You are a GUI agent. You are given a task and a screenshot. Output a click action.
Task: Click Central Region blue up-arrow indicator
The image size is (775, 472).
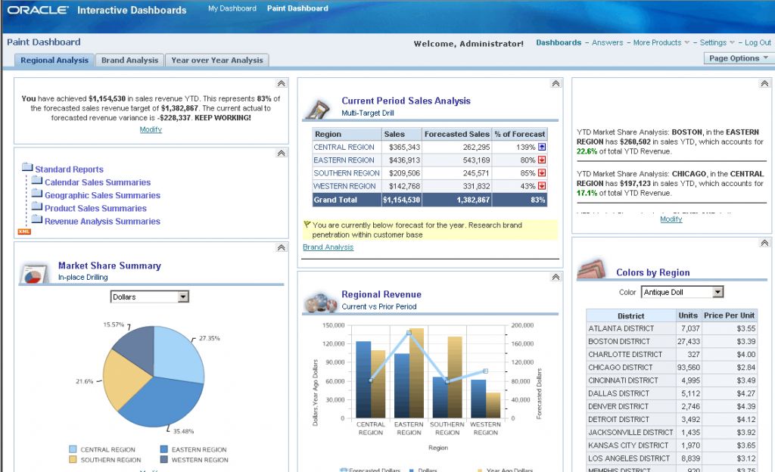click(542, 147)
